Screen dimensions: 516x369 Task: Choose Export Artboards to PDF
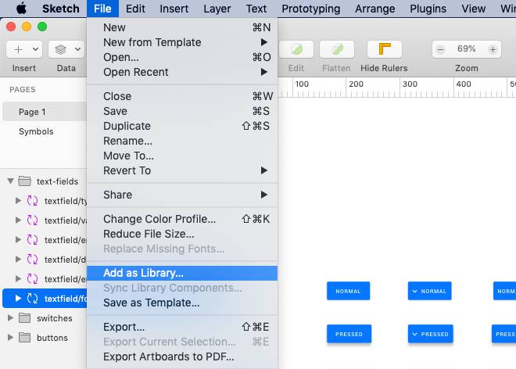point(169,356)
